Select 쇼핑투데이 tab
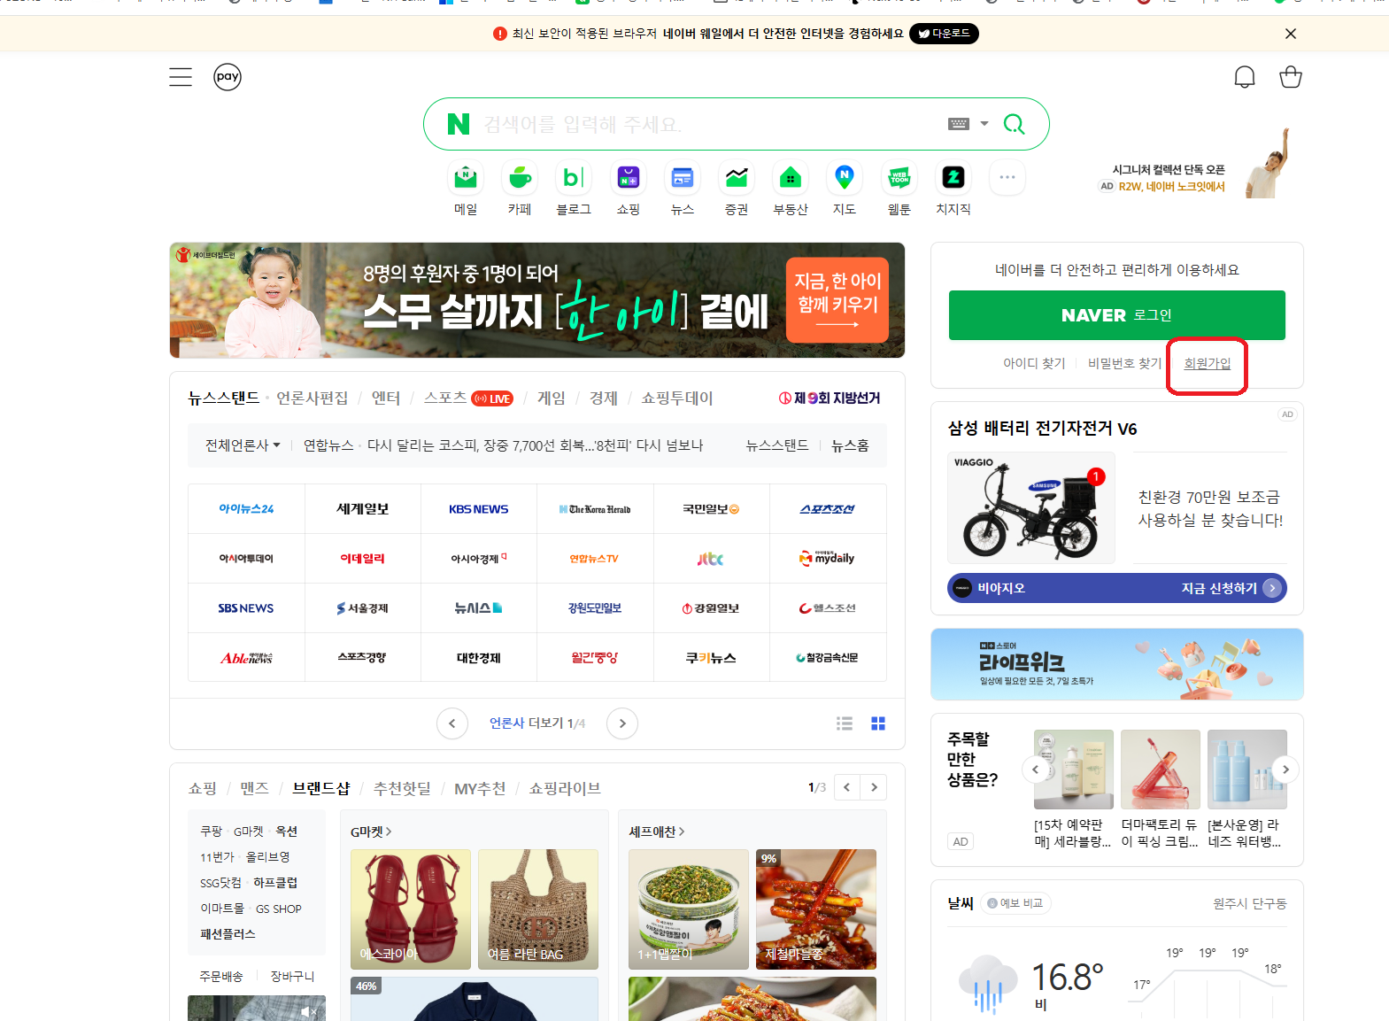Viewport: 1389px width, 1021px height. click(677, 398)
